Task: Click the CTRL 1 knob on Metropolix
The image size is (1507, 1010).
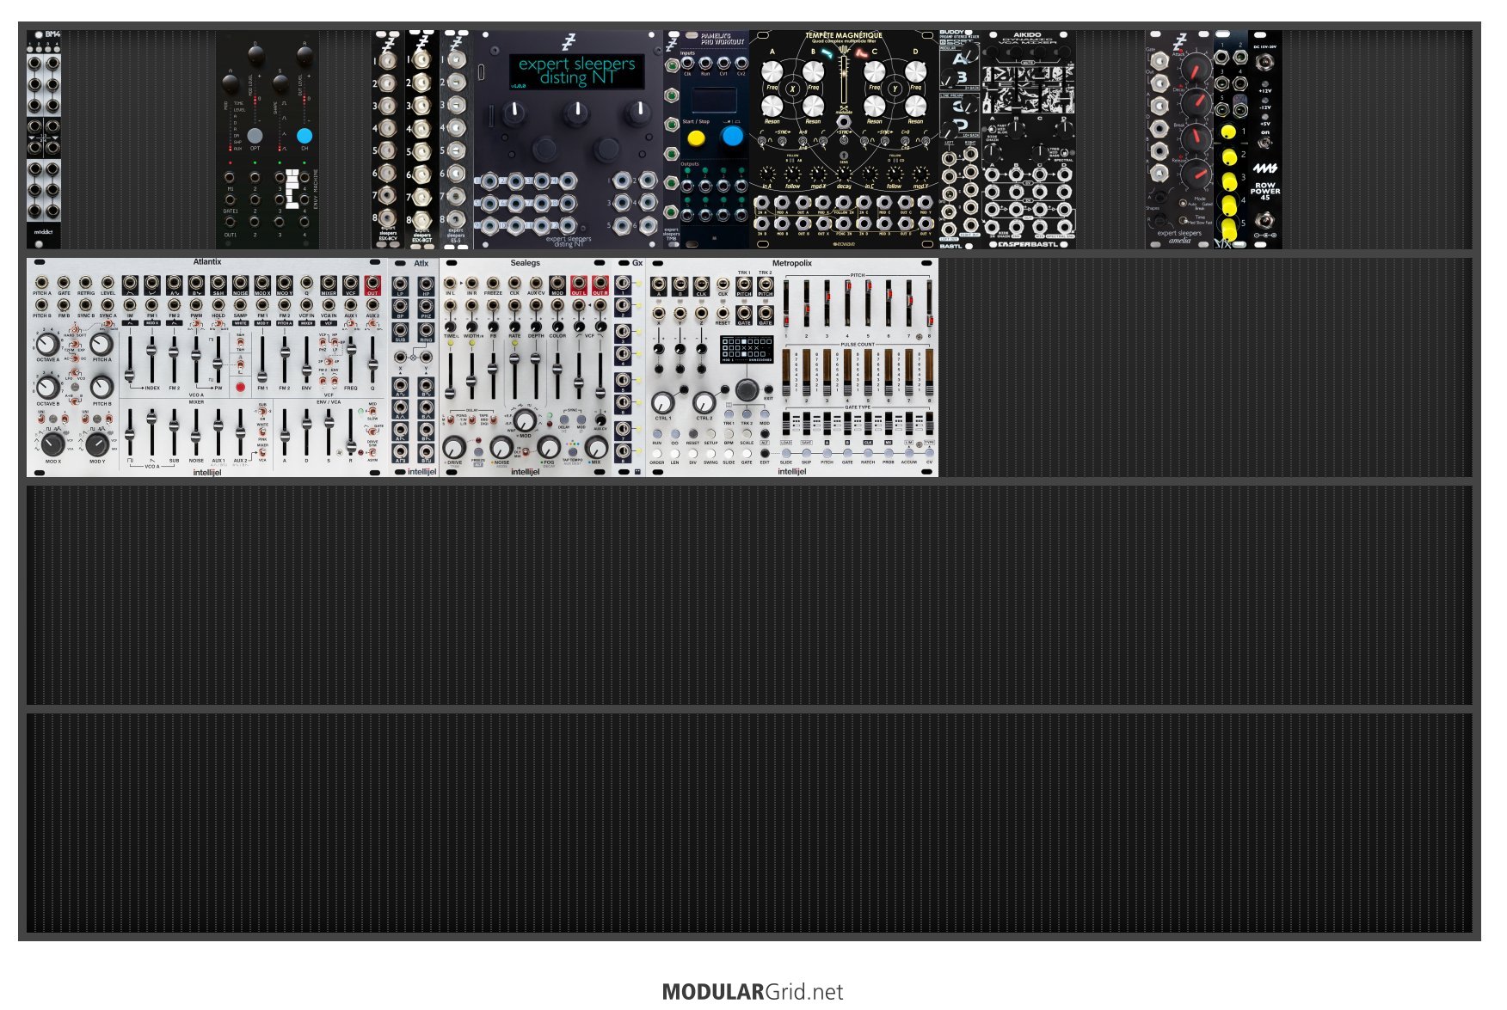Action: [x=662, y=401]
